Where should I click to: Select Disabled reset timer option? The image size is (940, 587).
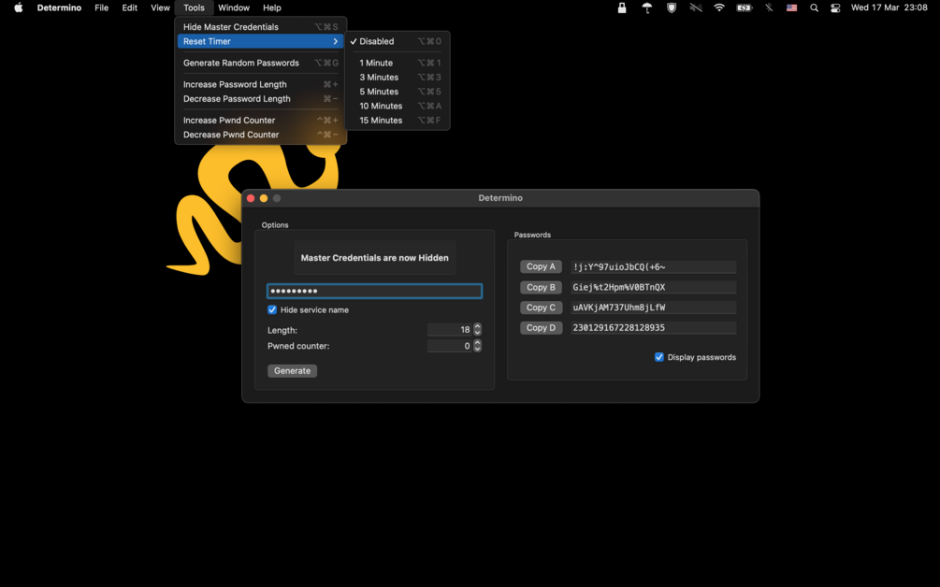pyautogui.click(x=397, y=41)
